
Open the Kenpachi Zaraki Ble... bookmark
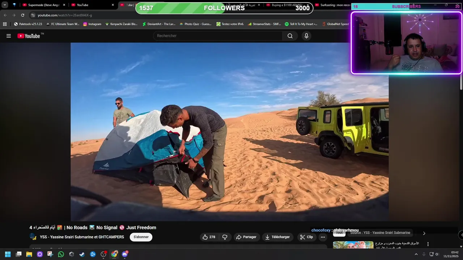pos(121,24)
